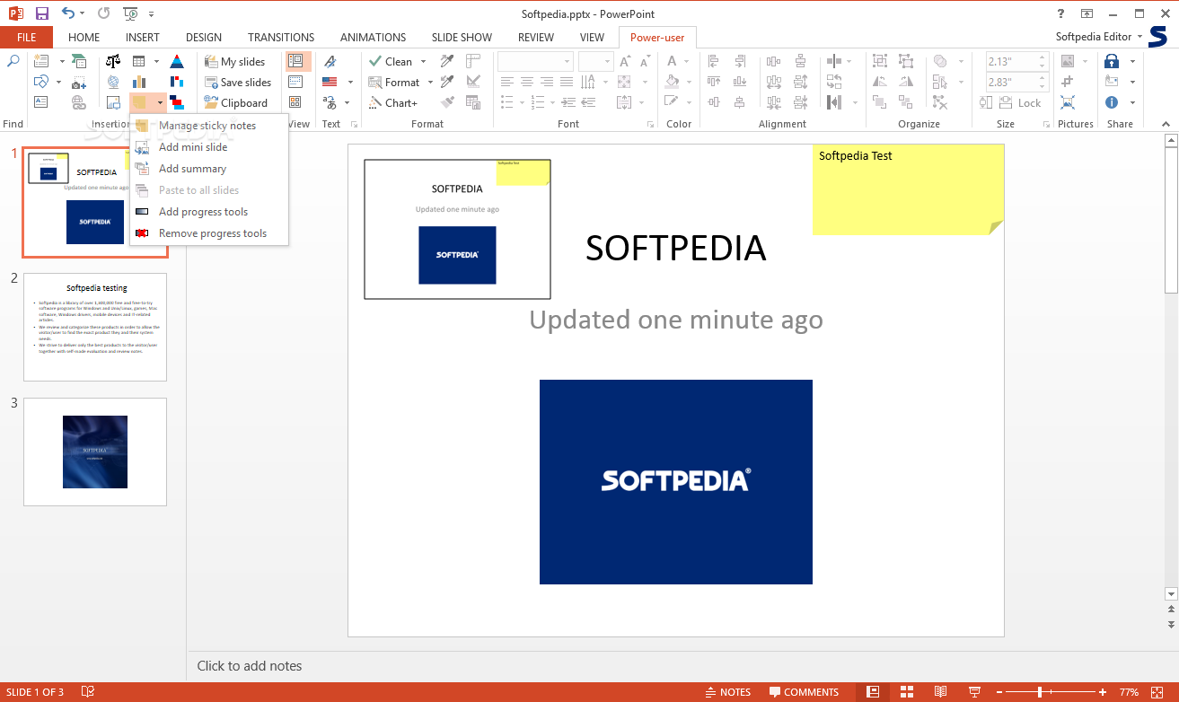Click the text box icon in Insertion
1179x702 pixels.
(41, 102)
